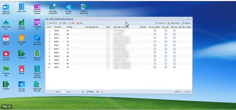Open the Tra cứu SLLĐT icon
The width and height of the screenshot is (236, 110).
[x=68, y=9]
